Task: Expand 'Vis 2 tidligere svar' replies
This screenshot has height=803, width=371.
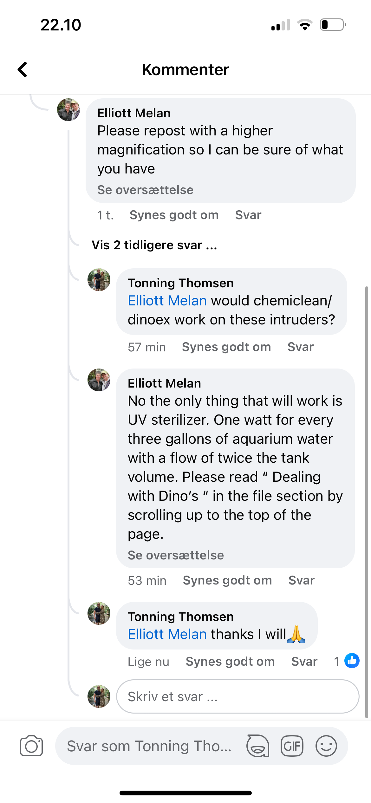Action: tap(154, 245)
